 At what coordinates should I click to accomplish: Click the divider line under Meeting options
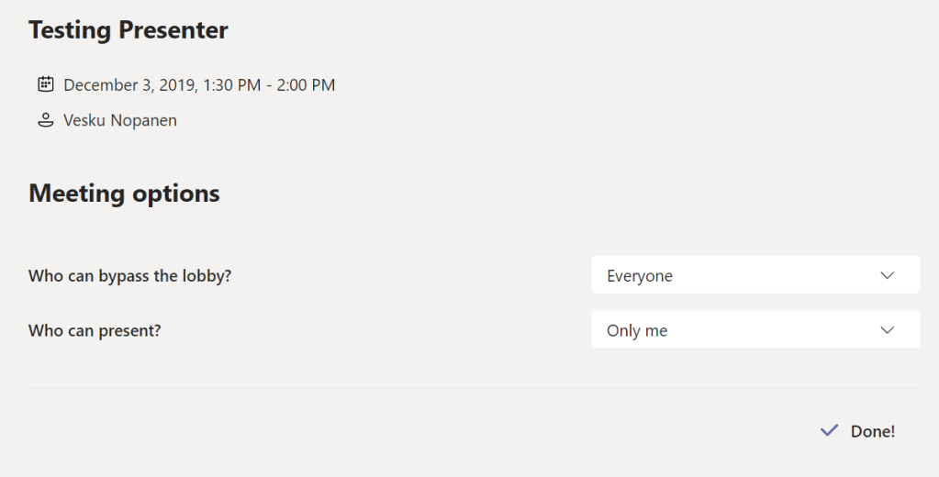pos(474,233)
